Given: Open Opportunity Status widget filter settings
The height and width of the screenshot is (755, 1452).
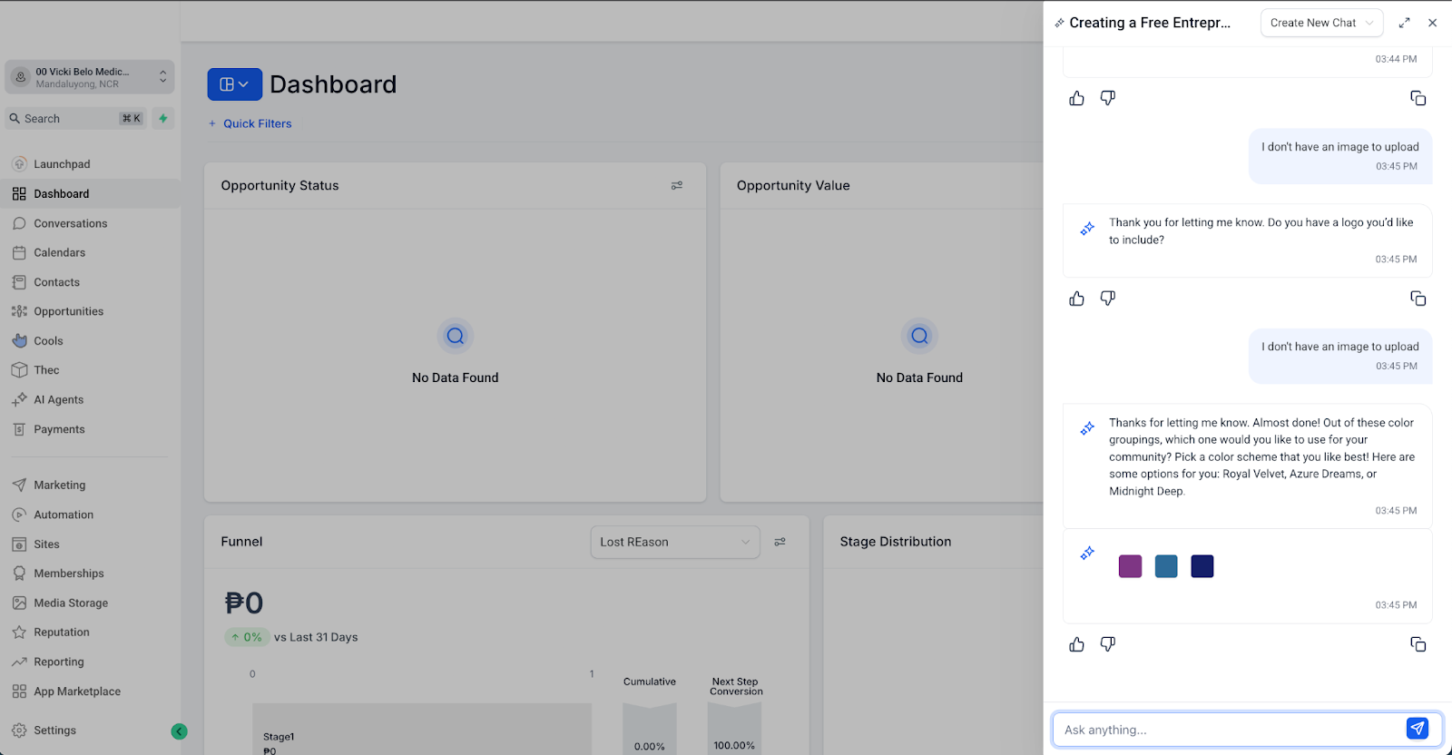Looking at the screenshot, I should (677, 185).
